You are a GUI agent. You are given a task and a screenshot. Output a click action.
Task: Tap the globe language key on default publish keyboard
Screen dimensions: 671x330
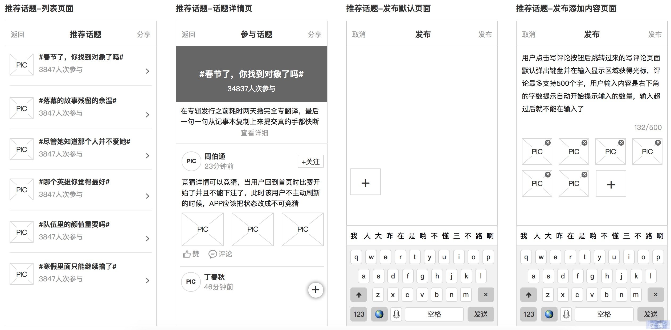pyautogui.click(x=379, y=314)
